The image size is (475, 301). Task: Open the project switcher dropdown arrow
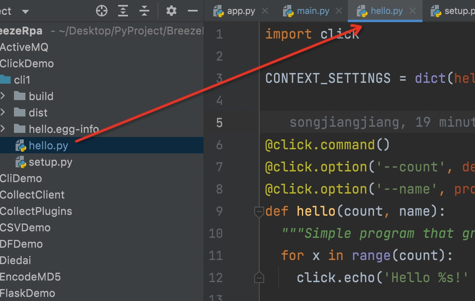(25, 11)
